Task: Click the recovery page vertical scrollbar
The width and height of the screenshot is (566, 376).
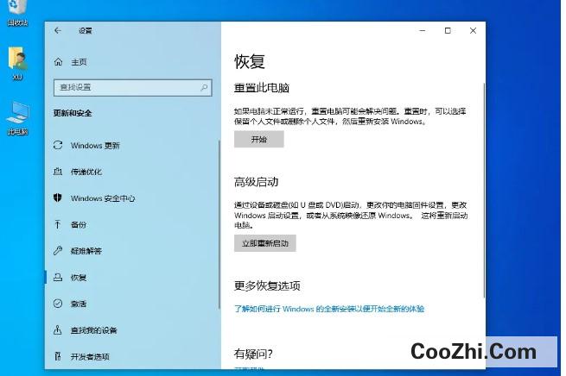Action: point(483,190)
